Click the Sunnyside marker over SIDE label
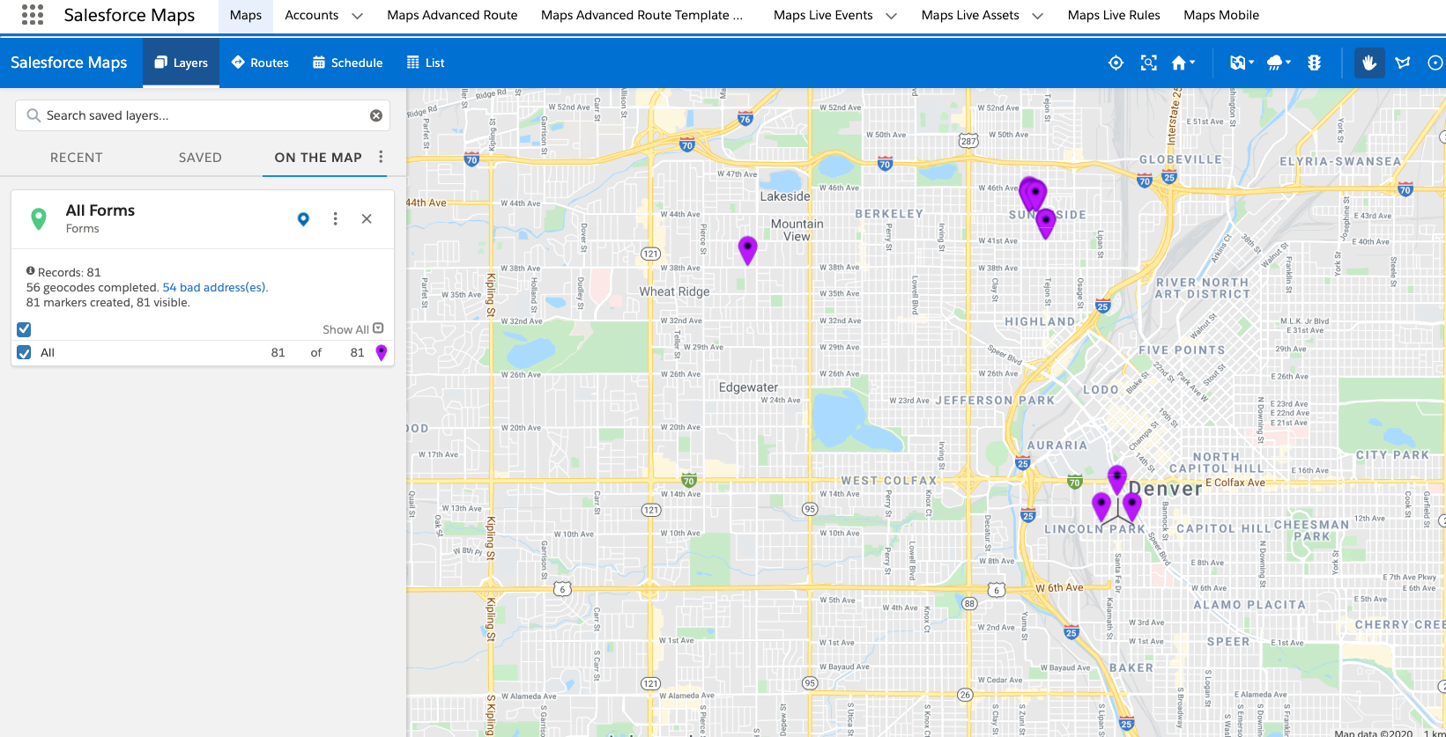1446x737 pixels. tap(1046, 223)
